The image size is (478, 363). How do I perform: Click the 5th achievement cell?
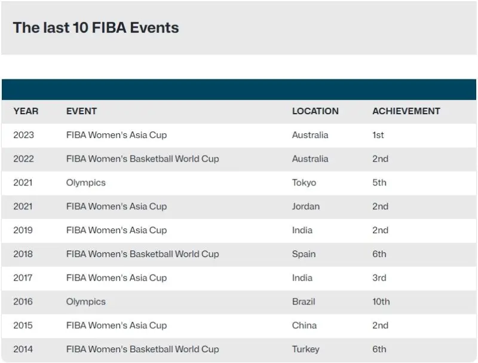coord(379,183)
